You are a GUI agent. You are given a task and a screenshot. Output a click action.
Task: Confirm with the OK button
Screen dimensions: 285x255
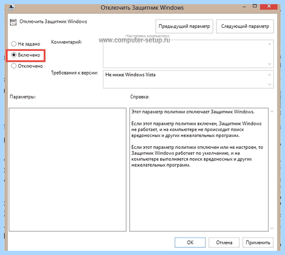click(190, 243)
